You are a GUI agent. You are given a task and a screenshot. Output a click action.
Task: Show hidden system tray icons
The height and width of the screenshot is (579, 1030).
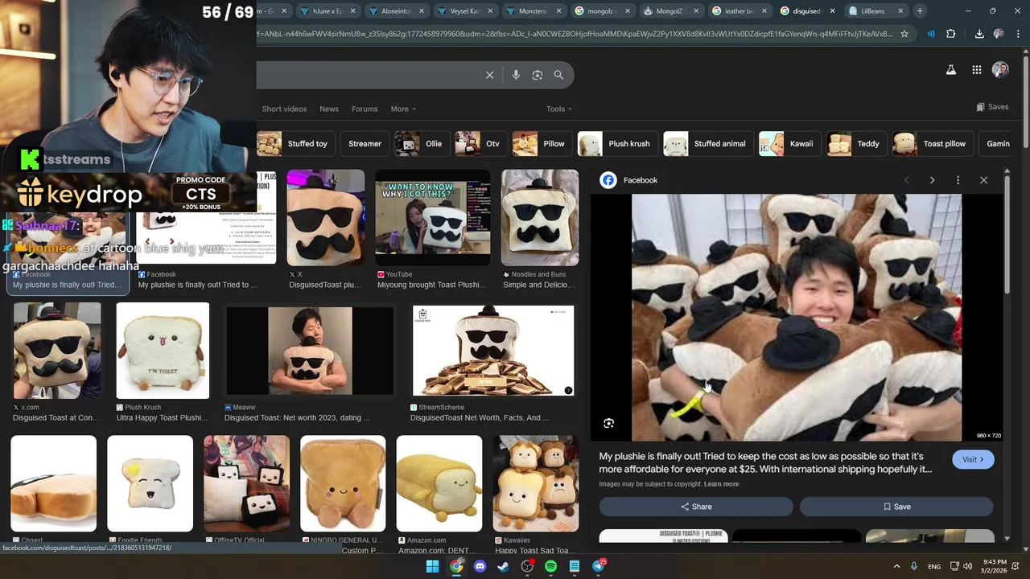point(896,566)
